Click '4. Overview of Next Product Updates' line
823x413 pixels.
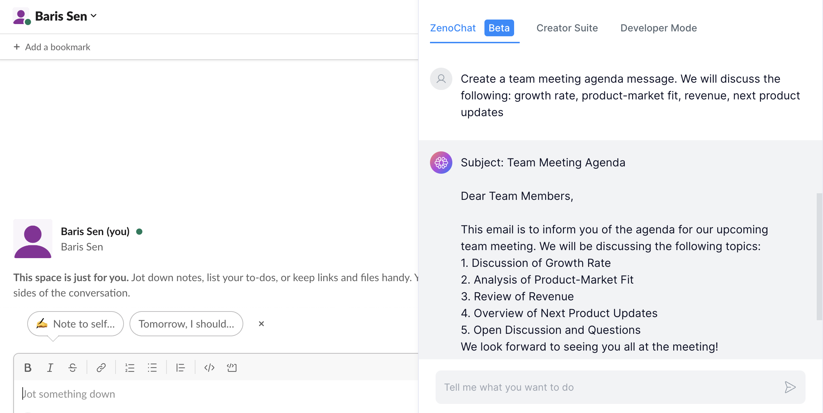[559, 313]
